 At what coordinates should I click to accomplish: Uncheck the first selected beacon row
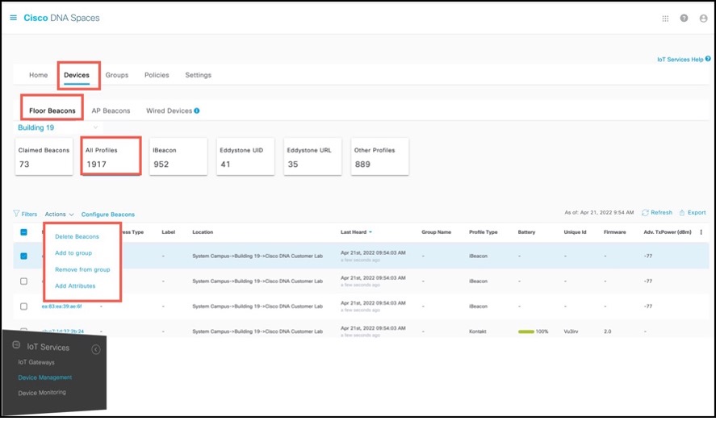(x=23, y=256)
